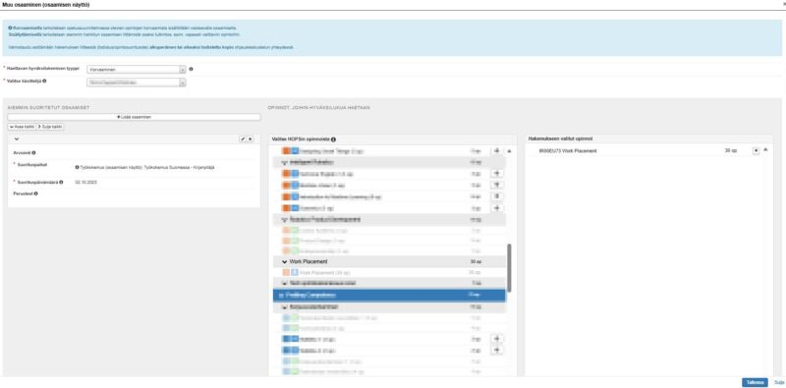This screenshot has width=786, height=388.
Task: Select IR00EU73 Work Placement in selected studies
Action: click(x=568, y=151)
